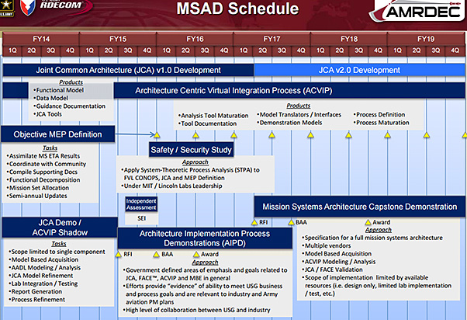Select the ACVIP Modeling / Analysis bullet
The width and height of the screenshot is (467, 320).
(339, 262)
